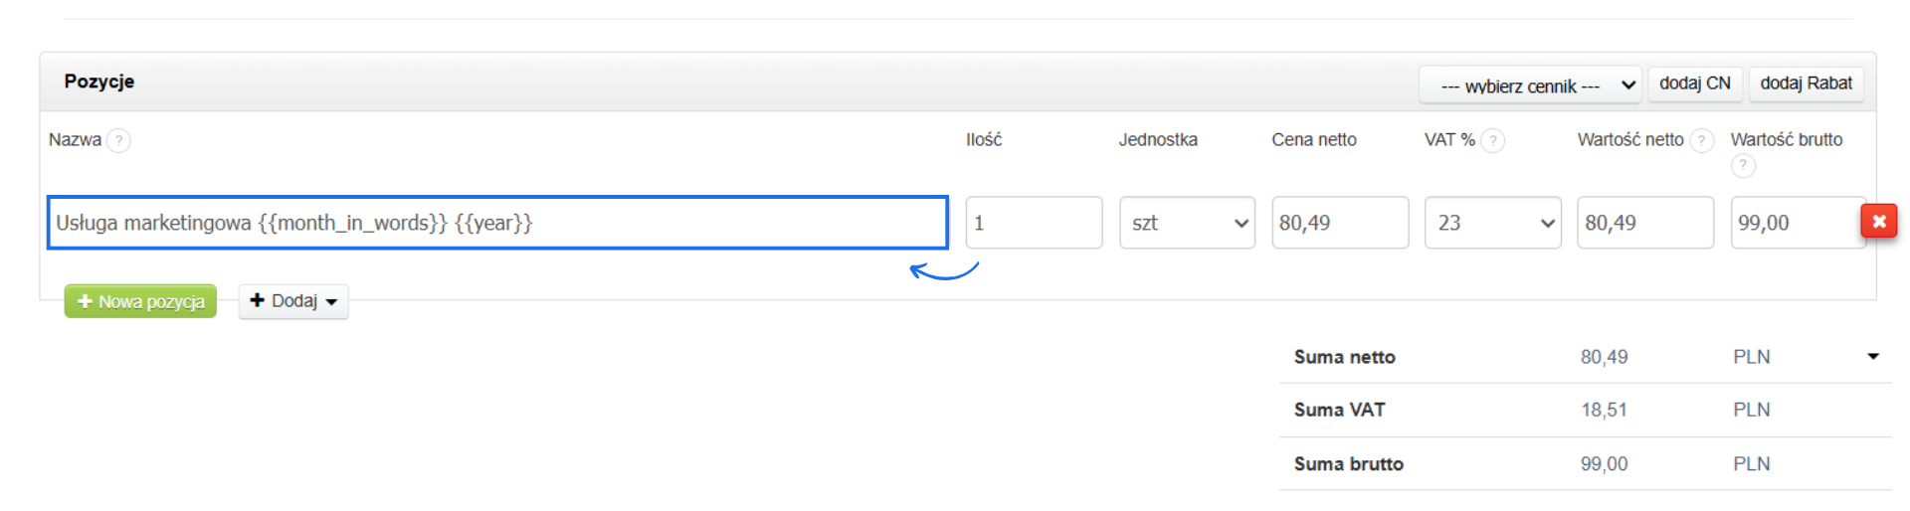The height and width of the screenshot is (511, 1910).
Task: Click the blue curved arrow icon
Action: point(944,270)
